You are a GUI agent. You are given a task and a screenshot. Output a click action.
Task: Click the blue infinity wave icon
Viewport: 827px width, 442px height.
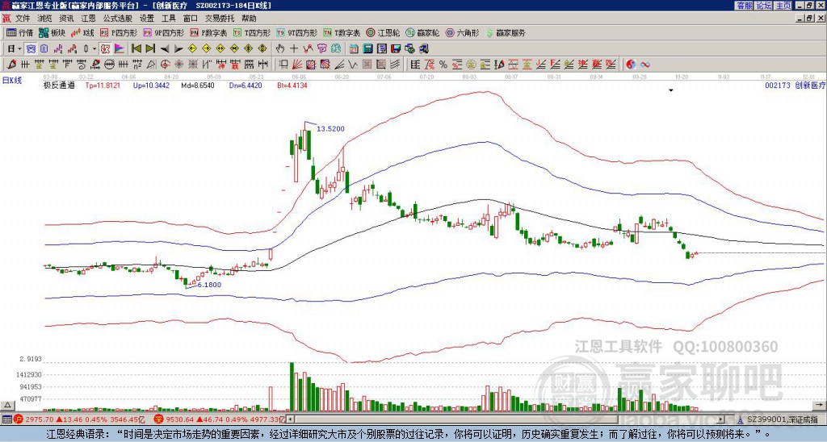(644, 65)
